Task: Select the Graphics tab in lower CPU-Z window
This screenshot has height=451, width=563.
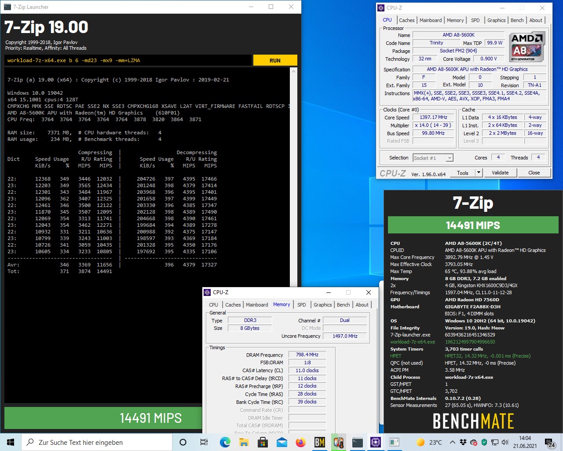Action: coord(322,305)
